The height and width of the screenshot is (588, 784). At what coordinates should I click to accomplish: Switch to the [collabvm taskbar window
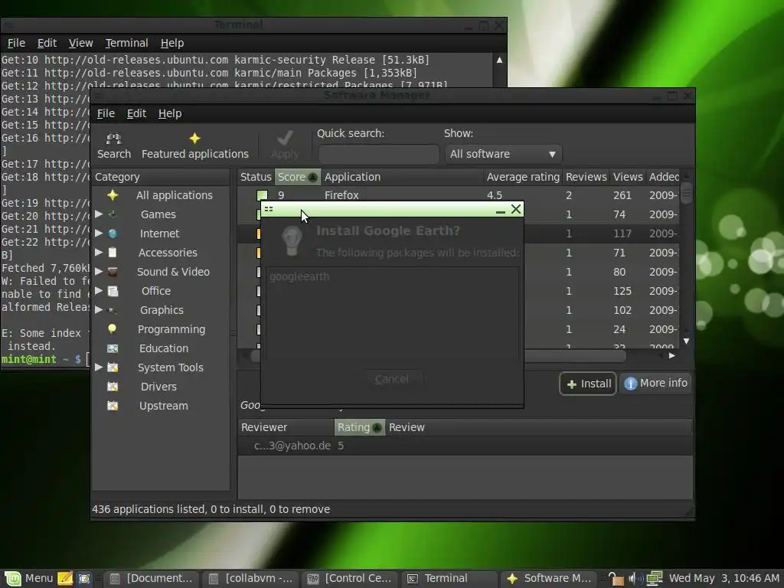point(250,579)
